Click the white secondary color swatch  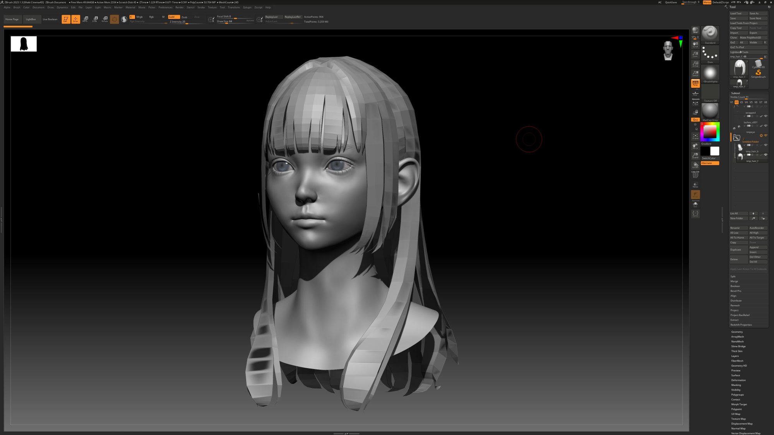tap(714, 151)
